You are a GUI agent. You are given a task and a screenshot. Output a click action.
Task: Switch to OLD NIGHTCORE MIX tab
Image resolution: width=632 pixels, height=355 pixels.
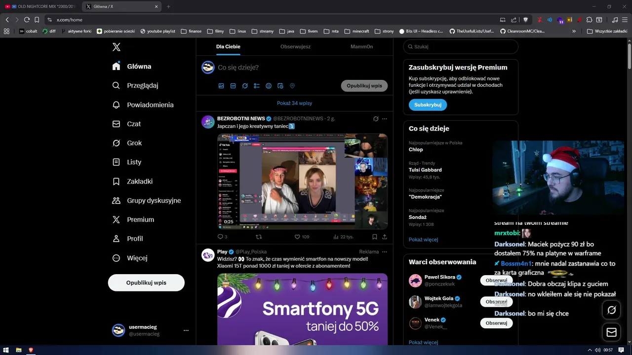(39, 6)
